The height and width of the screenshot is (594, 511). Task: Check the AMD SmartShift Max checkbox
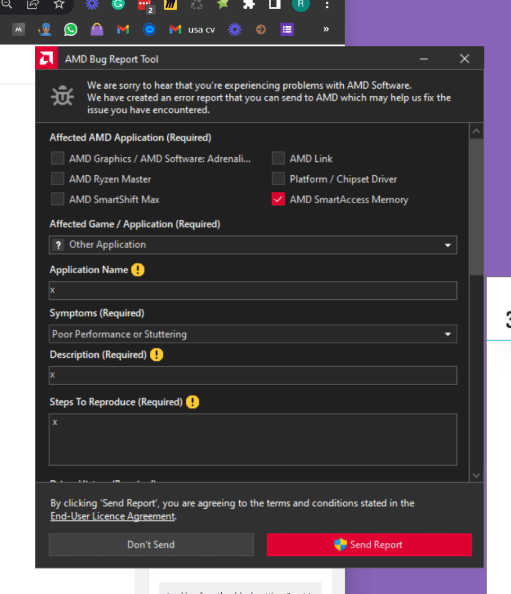(57, 199)
